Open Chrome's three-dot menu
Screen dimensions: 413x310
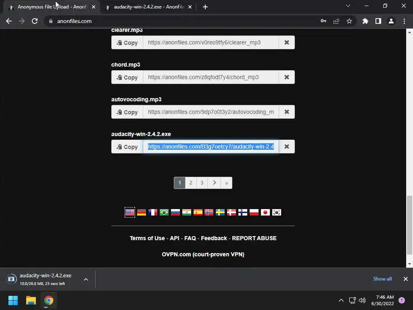pos(404,21)
